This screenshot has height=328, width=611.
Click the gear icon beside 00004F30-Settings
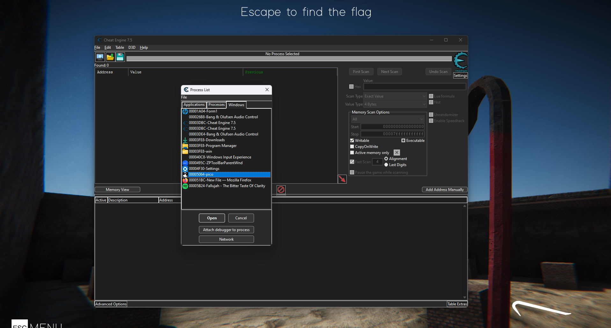(x=185, y=169)
